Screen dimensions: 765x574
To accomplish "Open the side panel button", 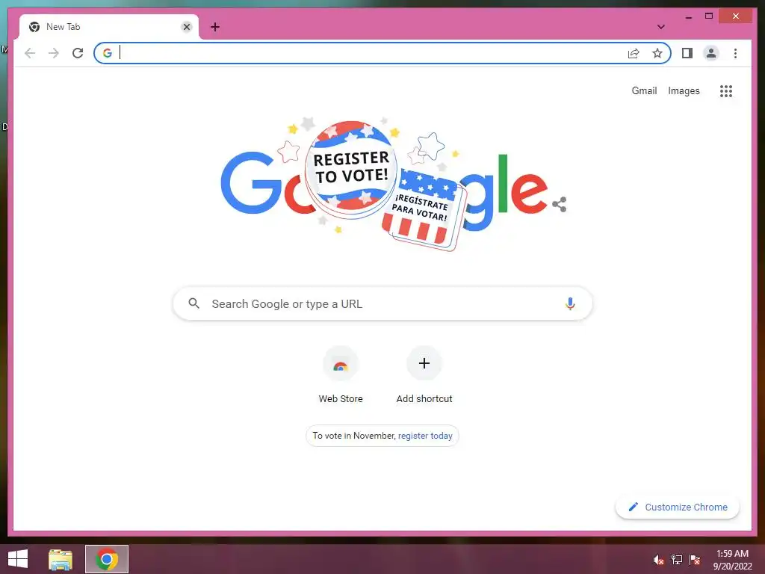I will 687,53.
